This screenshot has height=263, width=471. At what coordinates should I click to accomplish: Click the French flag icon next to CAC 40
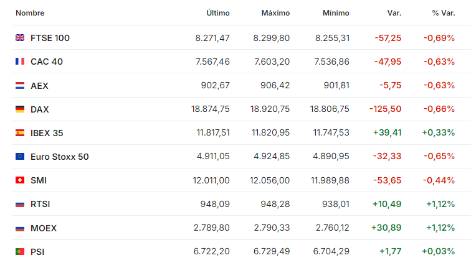(20, 62)
